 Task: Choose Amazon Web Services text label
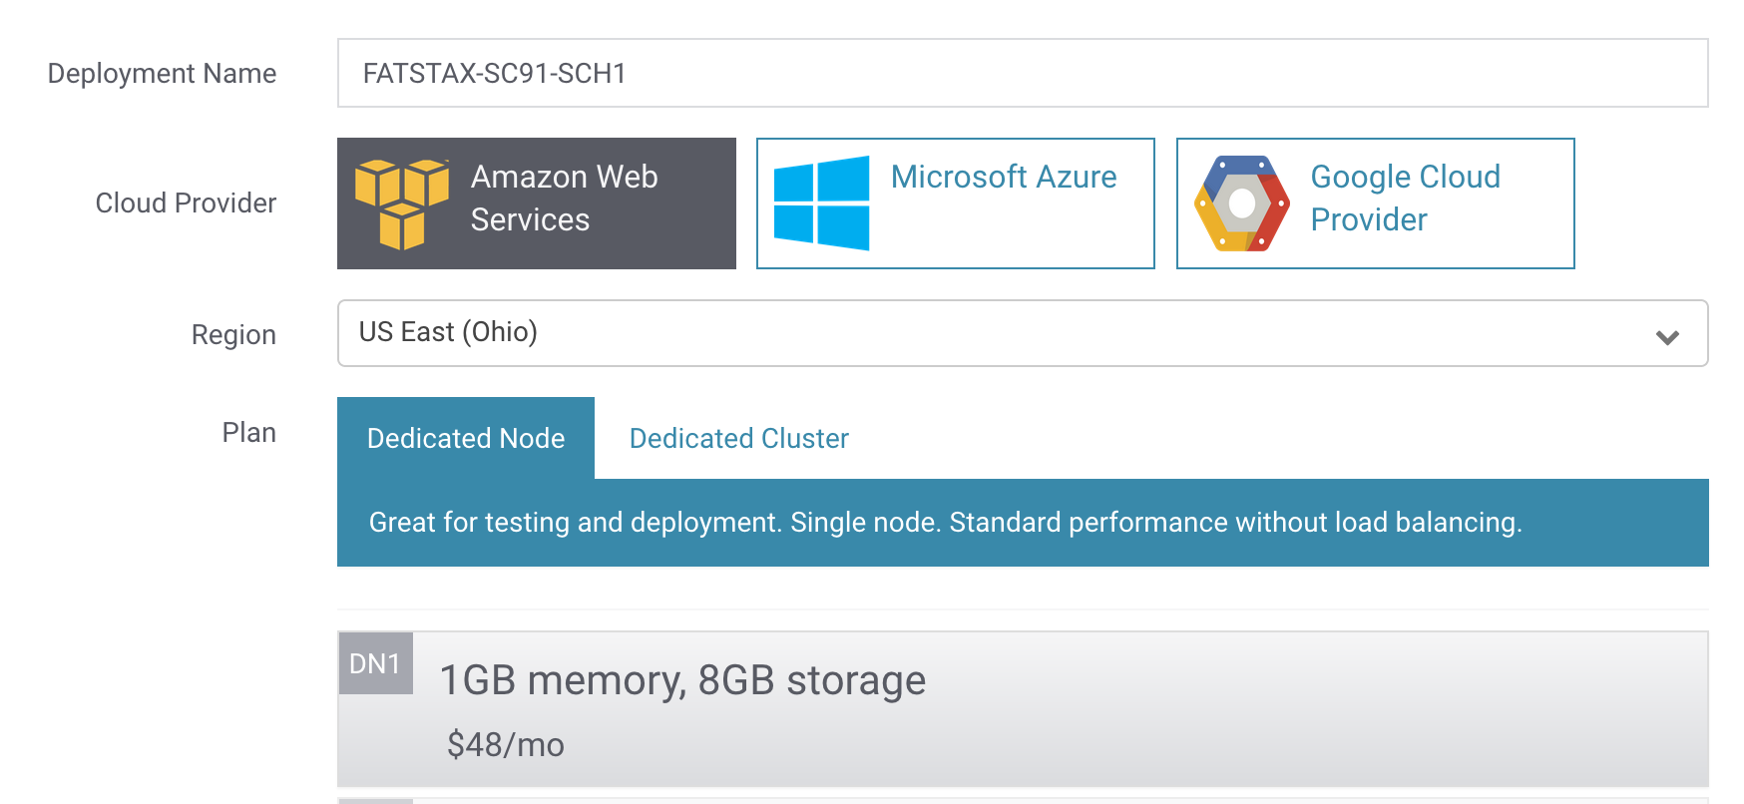tap(564, 199)
